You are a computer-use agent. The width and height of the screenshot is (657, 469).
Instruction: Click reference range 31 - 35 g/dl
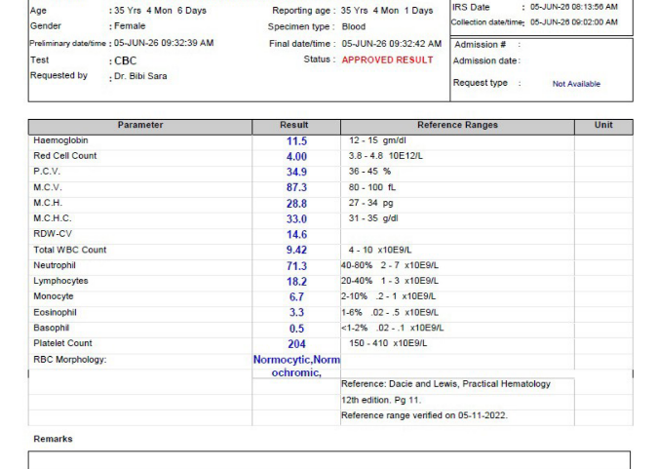pyautogui.click(x=373, y=218)
